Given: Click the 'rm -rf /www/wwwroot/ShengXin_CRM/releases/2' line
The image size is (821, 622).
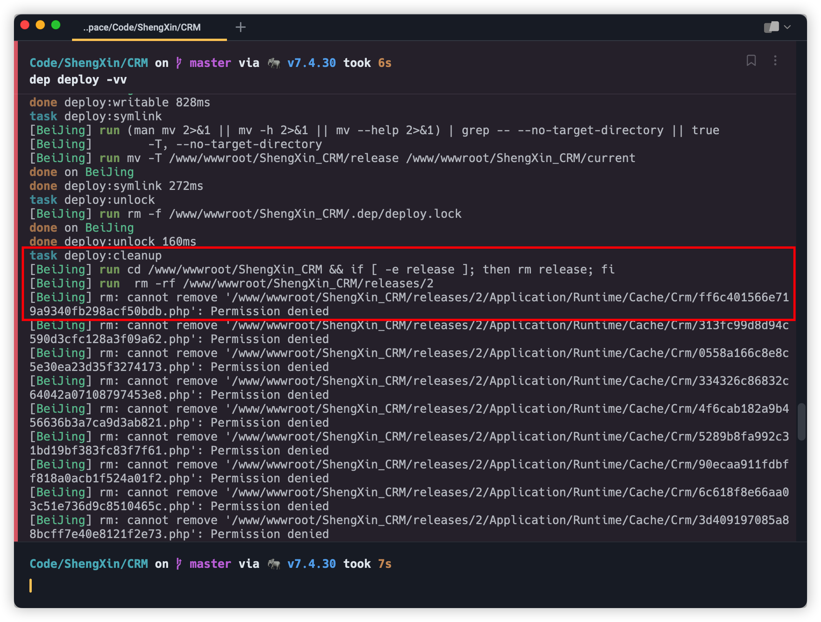Looking at the screenshot, I should tap(232, 284).
